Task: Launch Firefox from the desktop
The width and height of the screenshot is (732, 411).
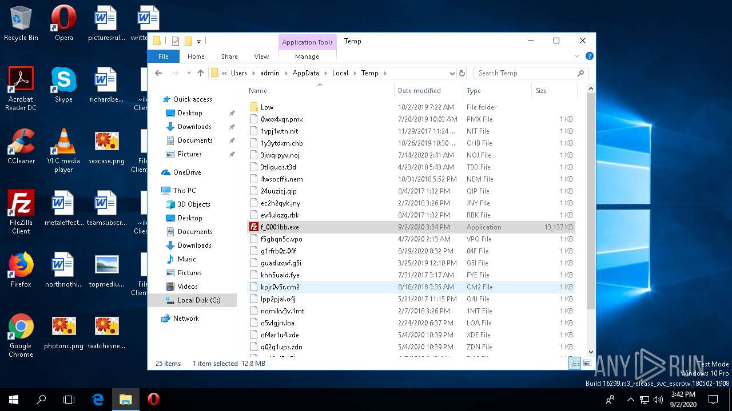Action: pos(21,270)
